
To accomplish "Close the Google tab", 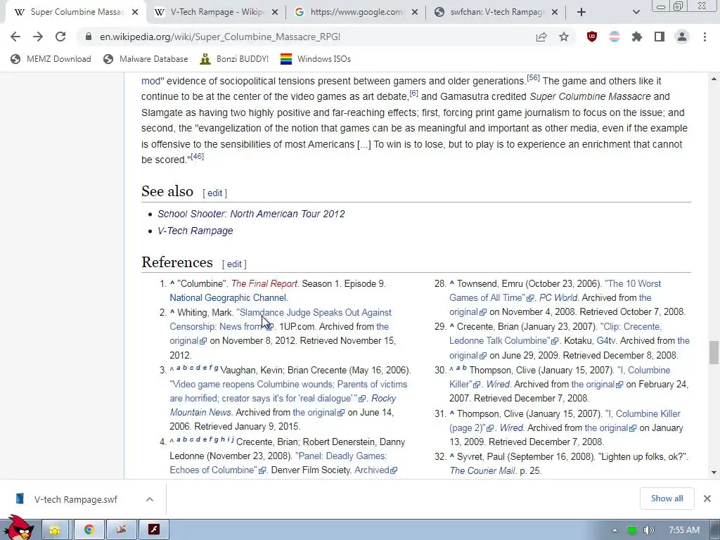I will click(x=415, y=12).
